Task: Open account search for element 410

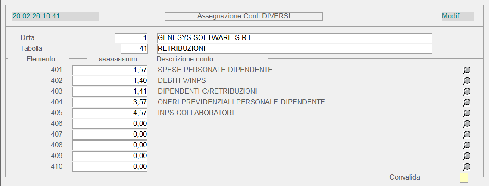Action: point(466,167)
